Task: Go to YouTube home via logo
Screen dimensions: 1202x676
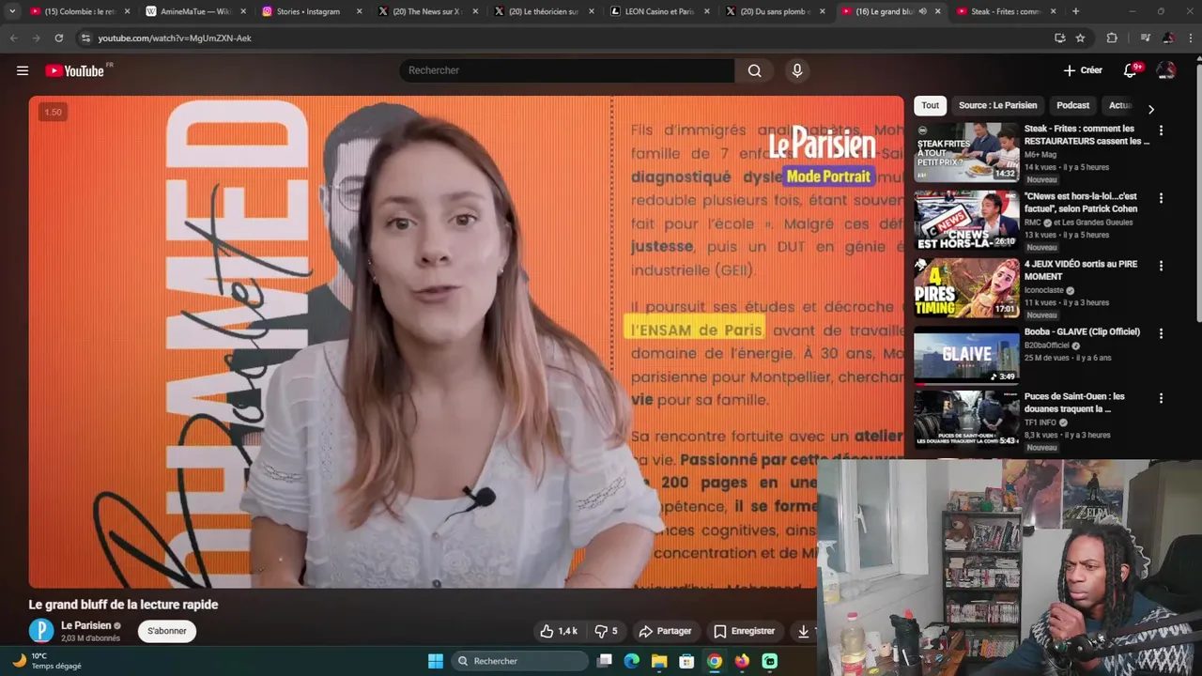Action: pyautogui.click(x=74, y=70)
